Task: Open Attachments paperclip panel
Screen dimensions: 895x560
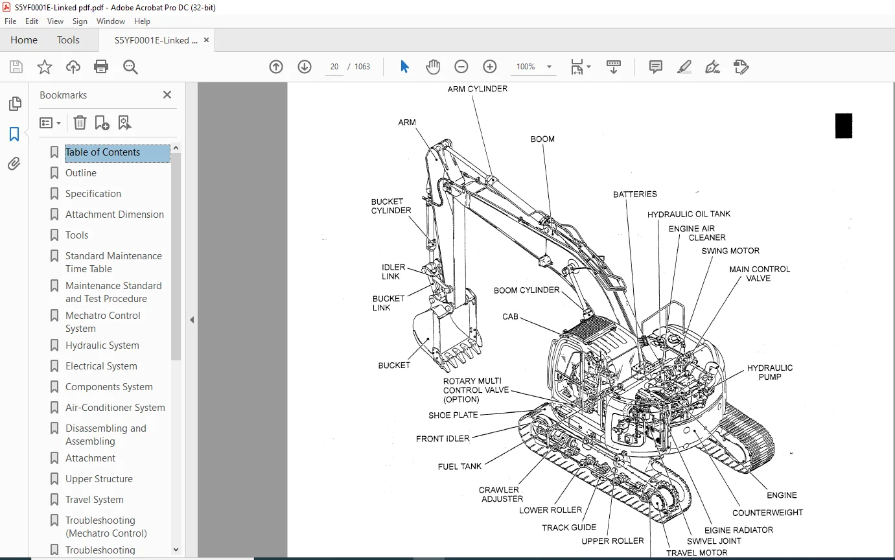Action: [14, 164]
